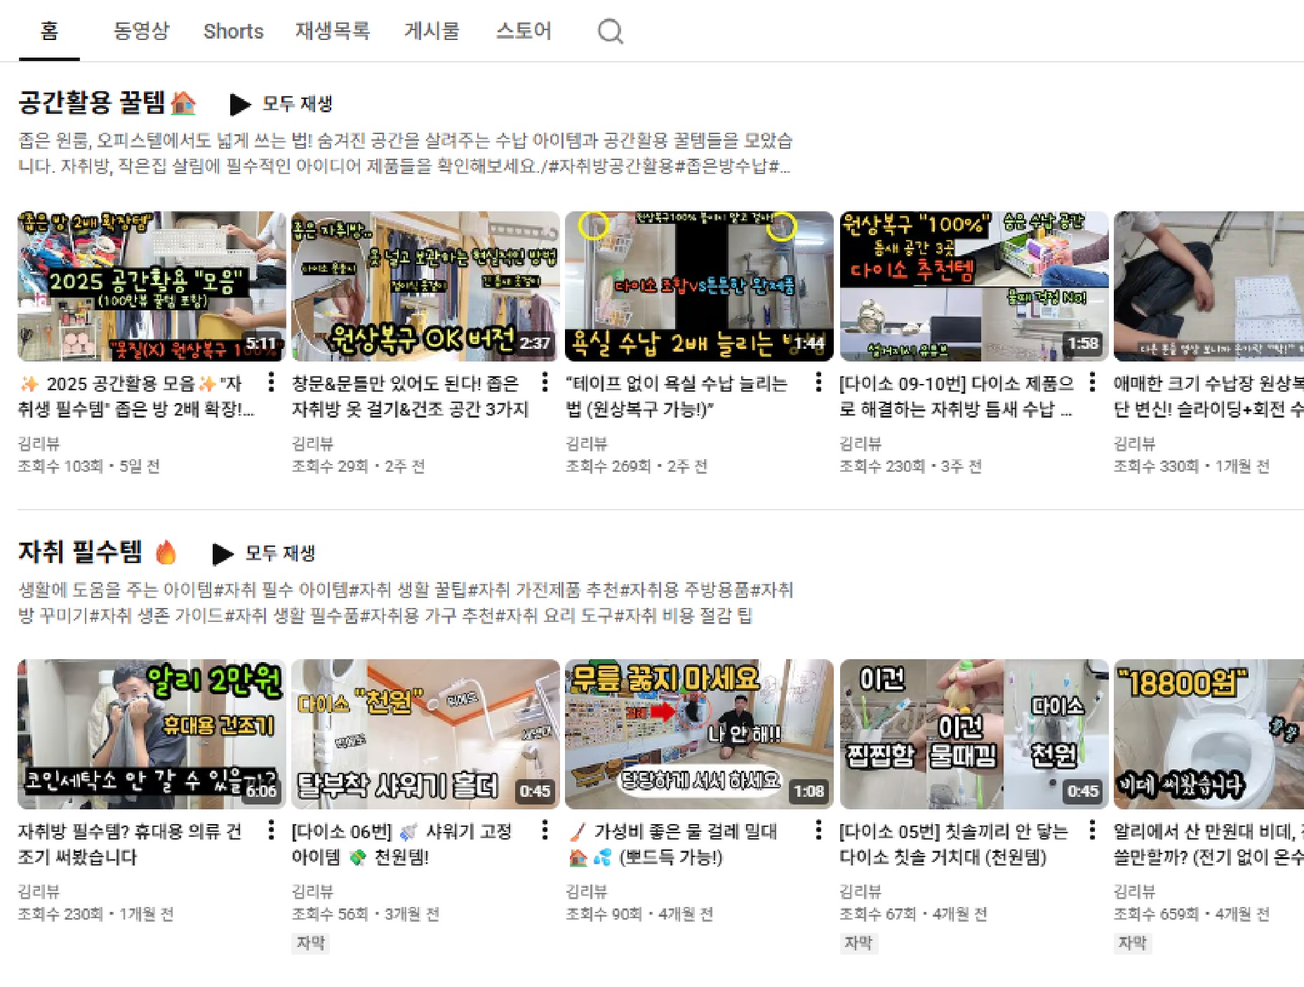
Task: Open the three-dot menu on the 욕실 수납 video
Action: pyautogui.click(x=818, y=384)
